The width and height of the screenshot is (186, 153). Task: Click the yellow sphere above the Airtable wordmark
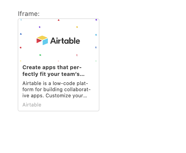(77, 27)
